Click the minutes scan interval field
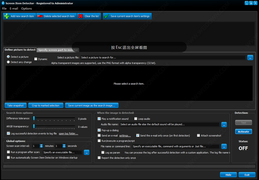Viewport: 259px width, 180px height. [36, 146]
